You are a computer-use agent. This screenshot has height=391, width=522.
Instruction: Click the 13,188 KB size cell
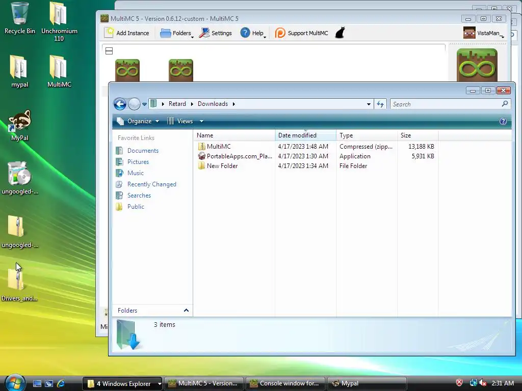(x=421, y=146)
